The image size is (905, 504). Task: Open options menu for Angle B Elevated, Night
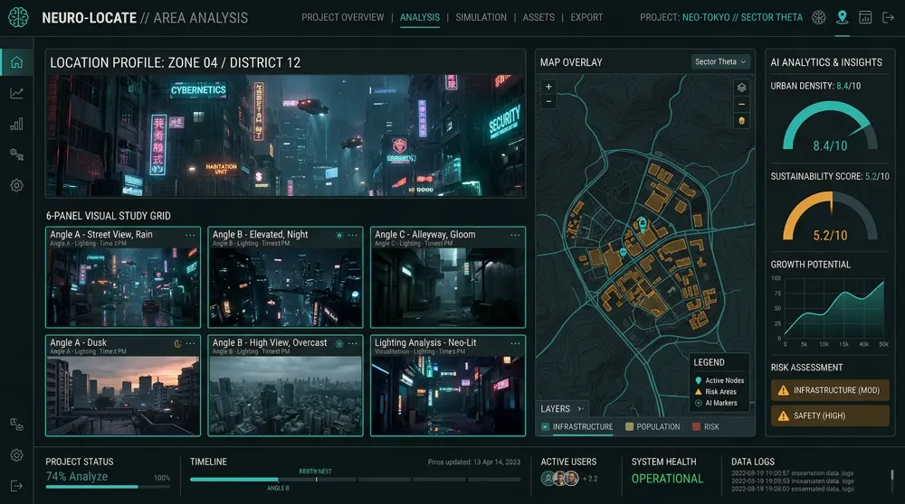point(353,235)
